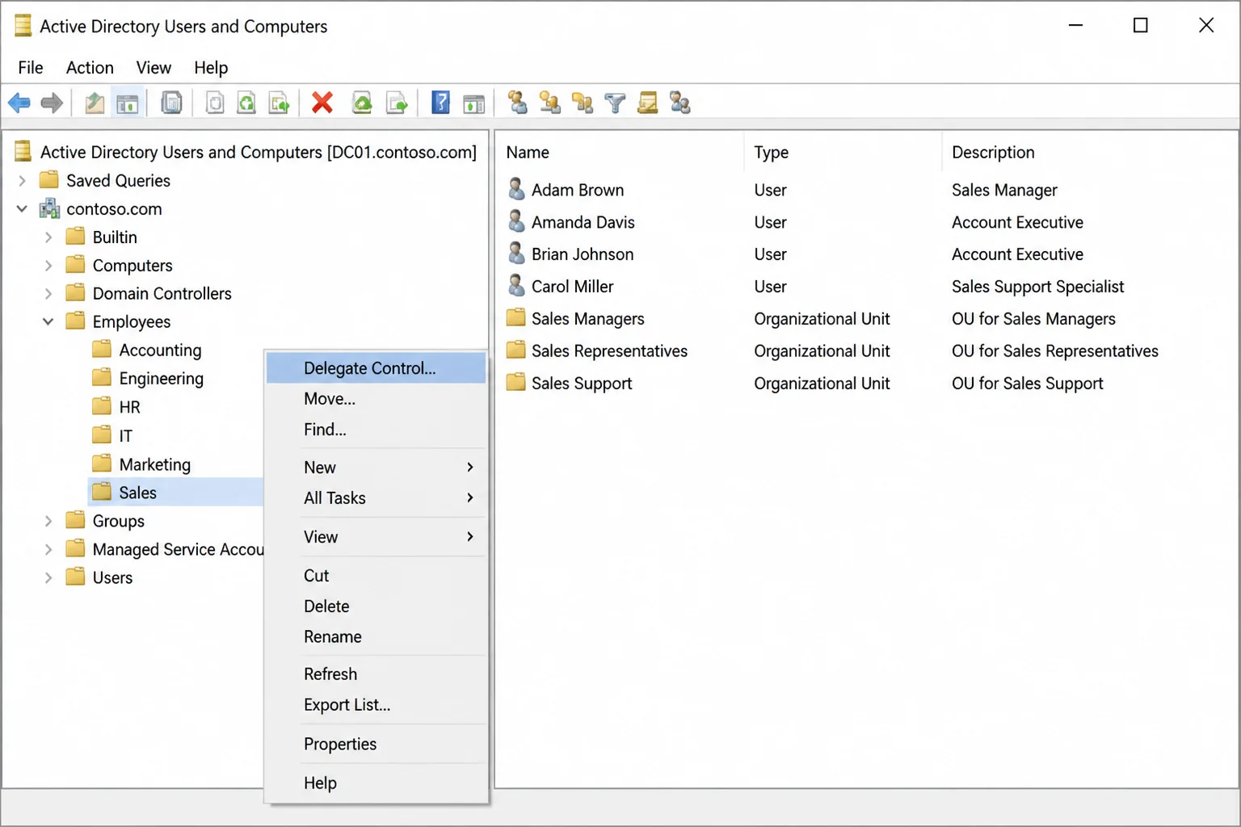Select the HR OU in the tree
Screen dimensions: 1241x827
pos(117,407)
